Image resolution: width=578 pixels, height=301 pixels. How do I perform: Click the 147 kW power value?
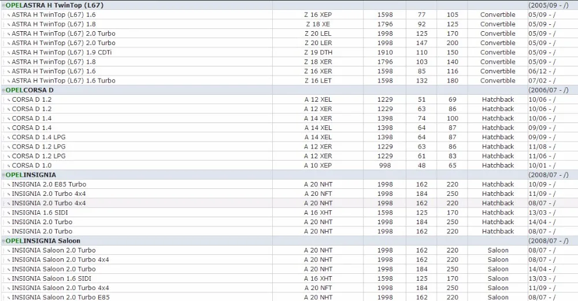coord(422,43)
